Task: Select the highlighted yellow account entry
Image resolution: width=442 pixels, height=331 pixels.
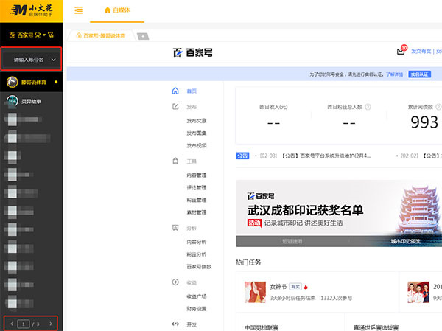Action: tap(32, 82)
